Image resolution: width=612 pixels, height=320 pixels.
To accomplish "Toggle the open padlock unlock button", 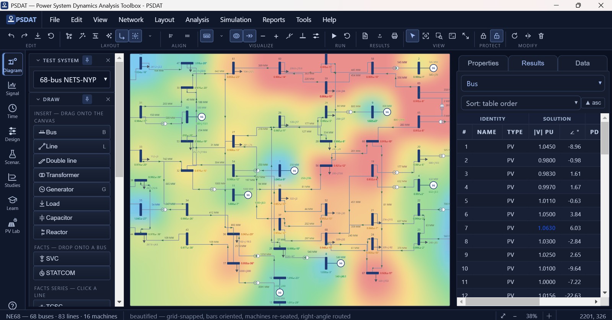I will point(496,36).
